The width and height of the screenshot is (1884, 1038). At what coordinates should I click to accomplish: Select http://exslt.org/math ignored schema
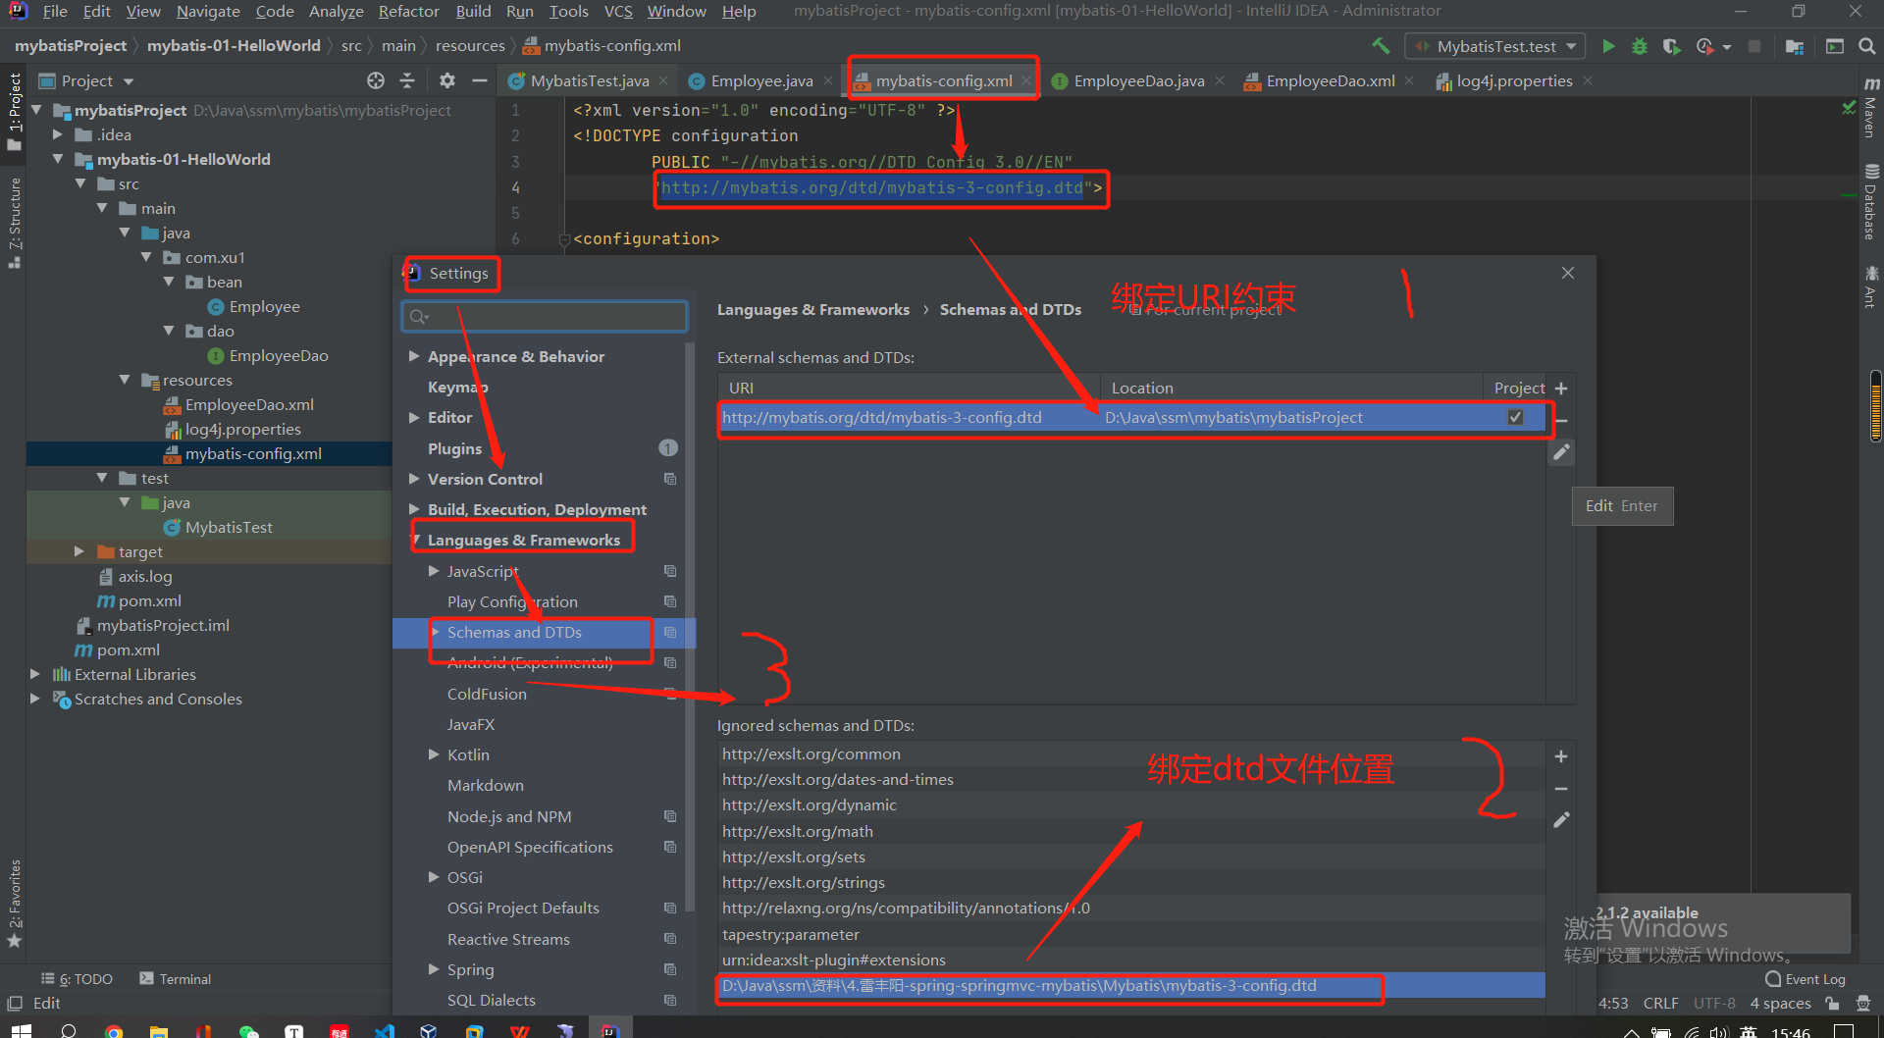click(x=1131, y=831)
